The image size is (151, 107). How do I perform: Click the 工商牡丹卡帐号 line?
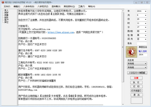click(41, 63)
